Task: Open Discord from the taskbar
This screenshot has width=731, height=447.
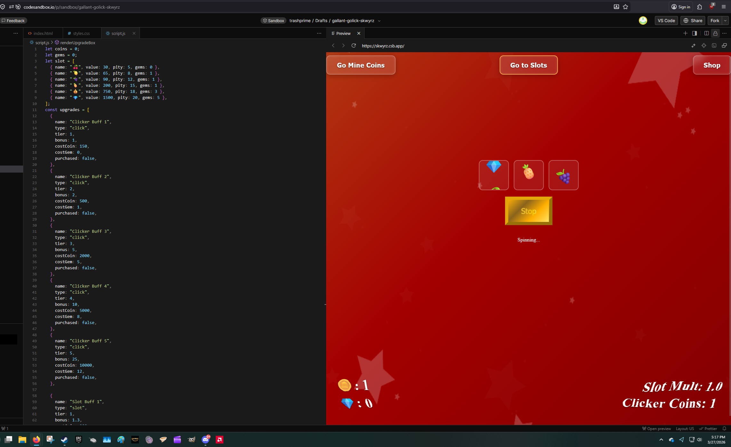Action: click(x=205, y=440)
